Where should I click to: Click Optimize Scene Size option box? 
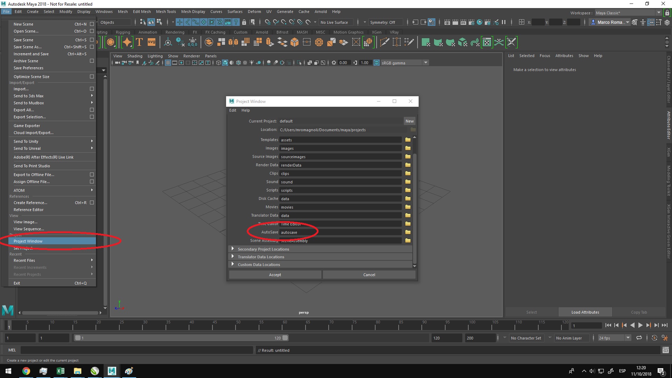pos(92,77)
